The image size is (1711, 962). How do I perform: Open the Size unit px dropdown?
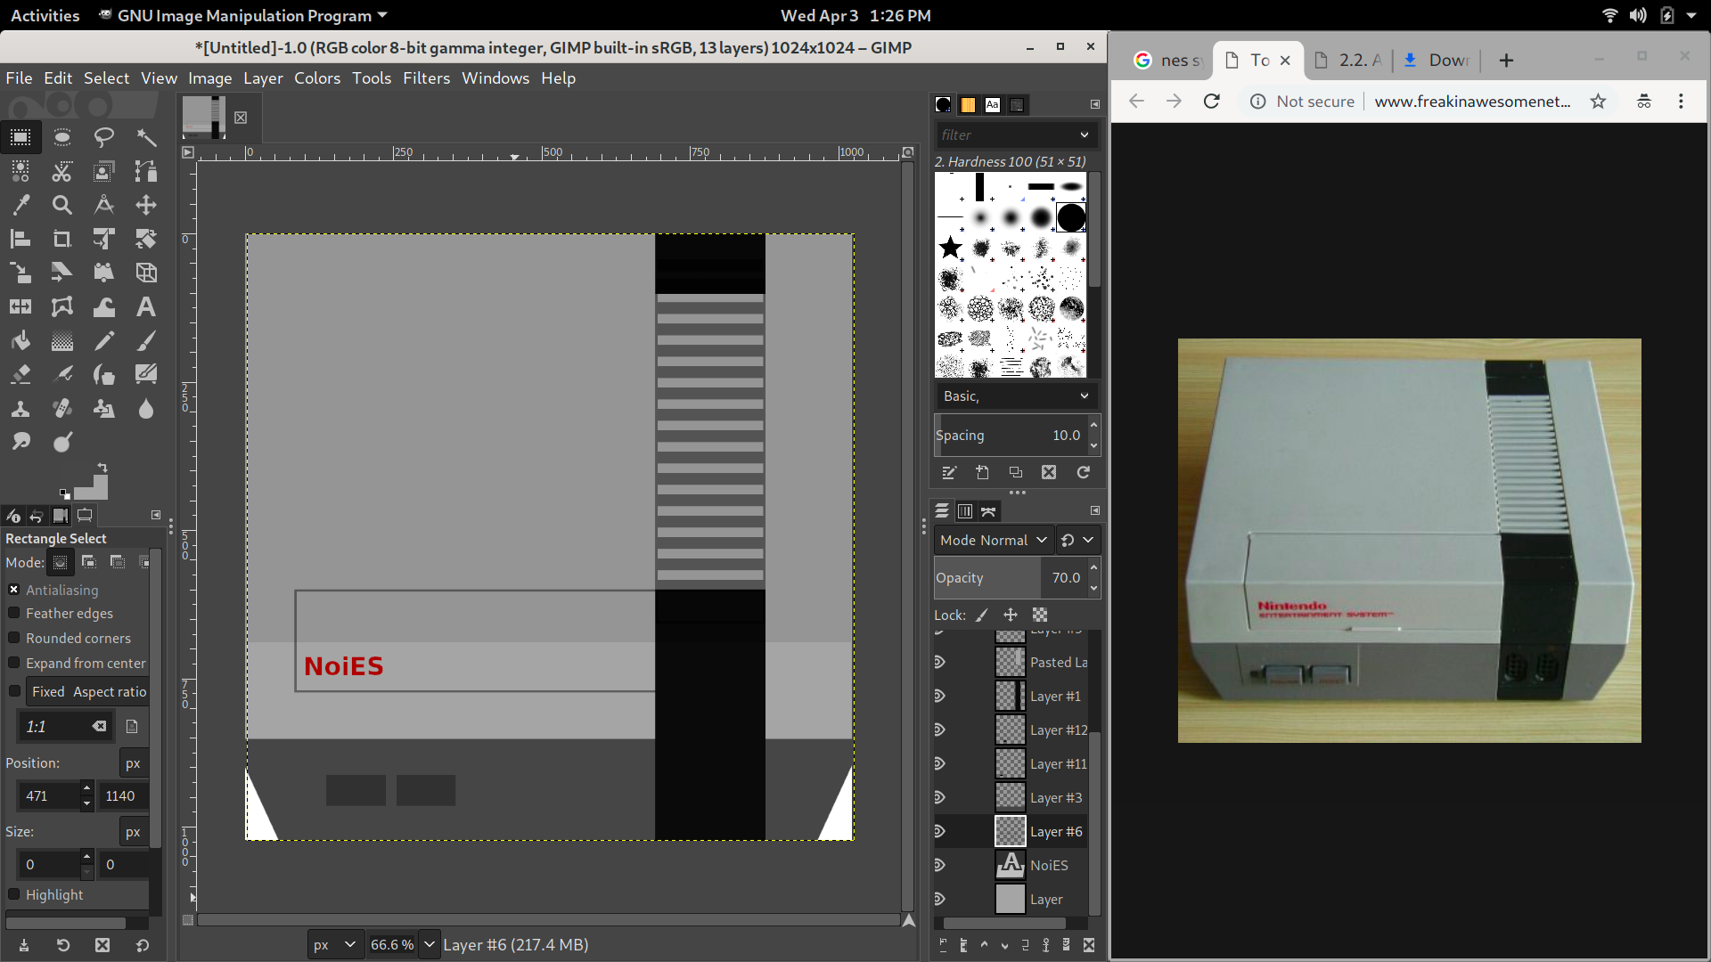click(133, 831)
